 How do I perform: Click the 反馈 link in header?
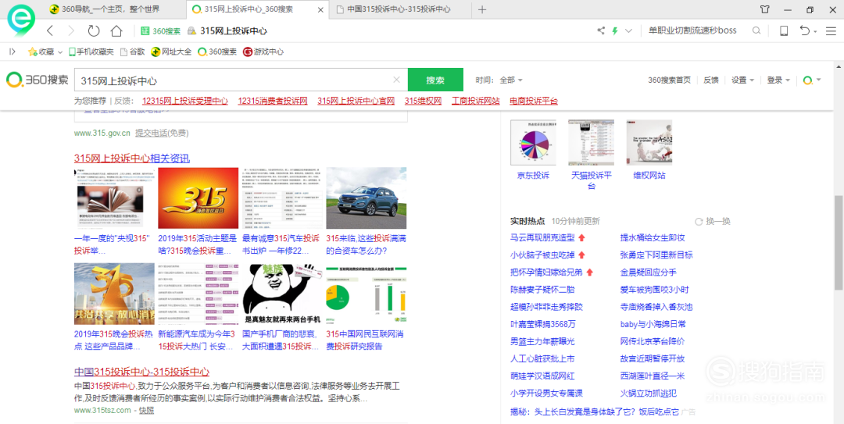click(710, 80)
